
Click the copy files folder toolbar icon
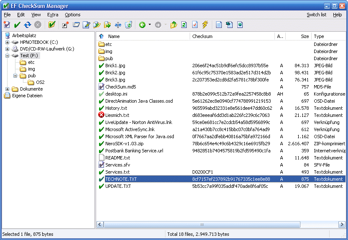point(97,25)
